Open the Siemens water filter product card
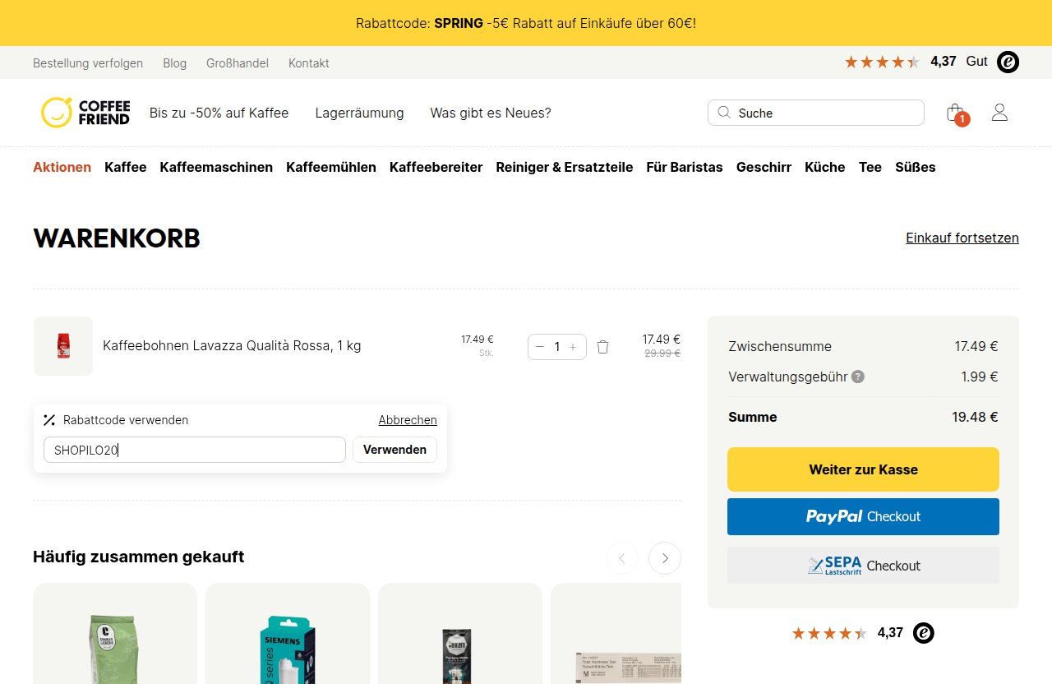Screen dimensions: 1052x684 [x=288, y=634]
